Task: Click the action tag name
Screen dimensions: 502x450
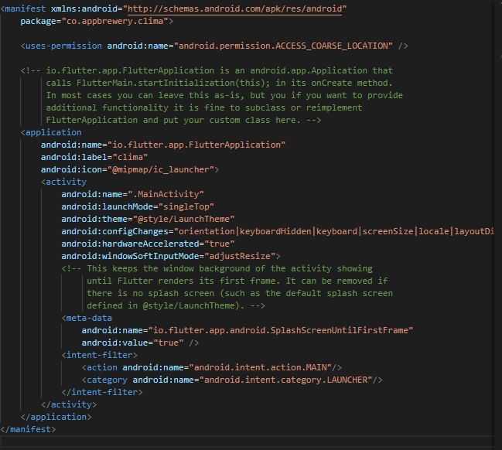Action: [102, 367]
